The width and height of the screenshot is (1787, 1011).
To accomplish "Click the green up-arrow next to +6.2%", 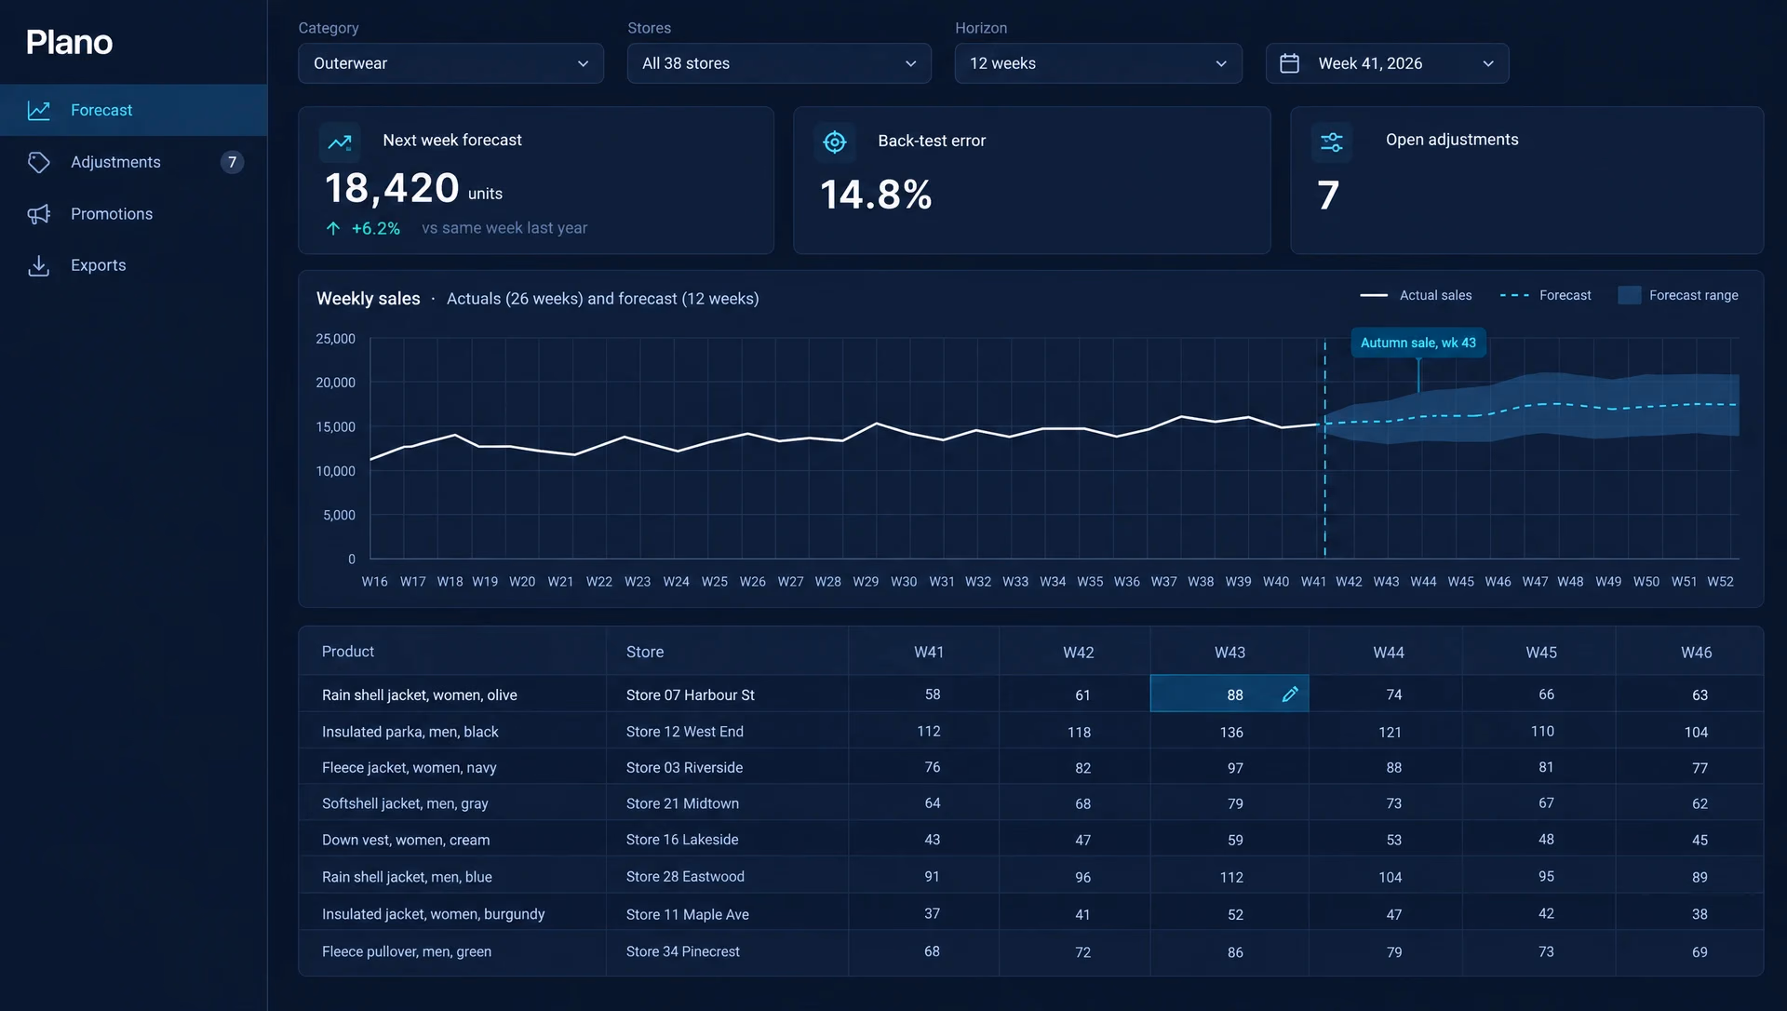I will coord(333,228).
